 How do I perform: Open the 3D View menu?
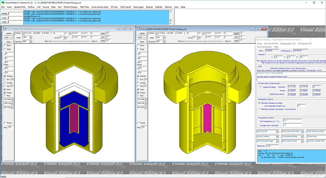114,7
